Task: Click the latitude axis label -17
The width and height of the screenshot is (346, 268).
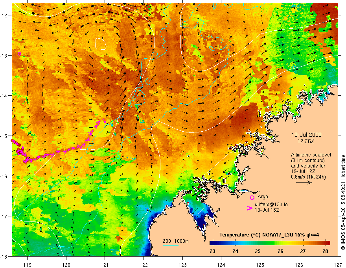Action: click(x=4, y=216)
